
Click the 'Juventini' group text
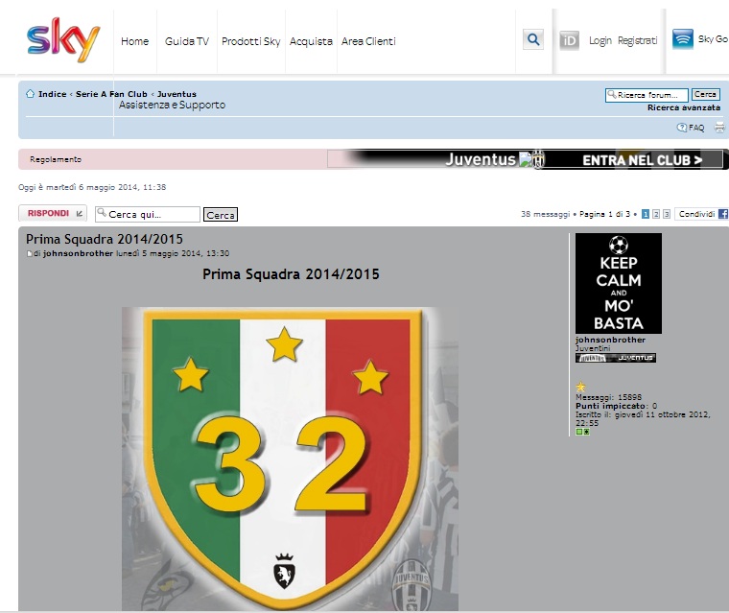coord(593,348)
